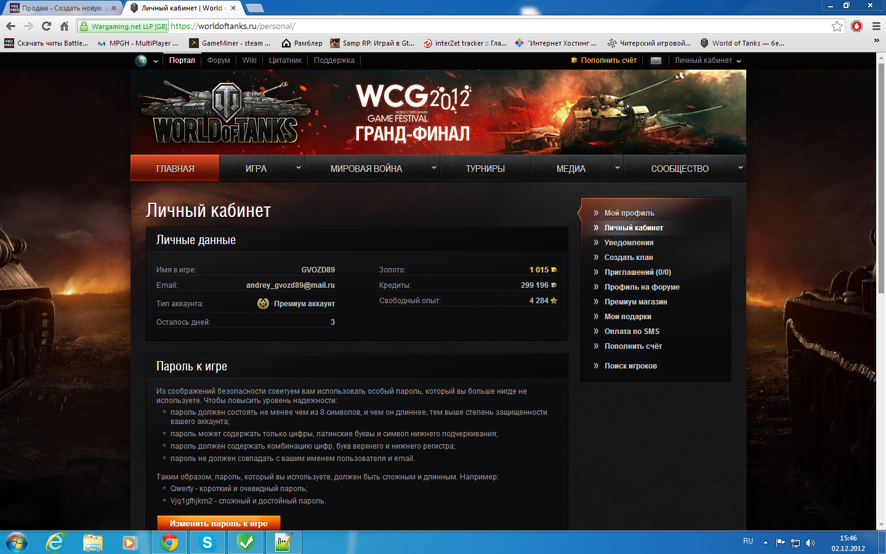Open the Цитатник tab in the top bar
Viewport: 886px width, 554px height.
(285, 60)
